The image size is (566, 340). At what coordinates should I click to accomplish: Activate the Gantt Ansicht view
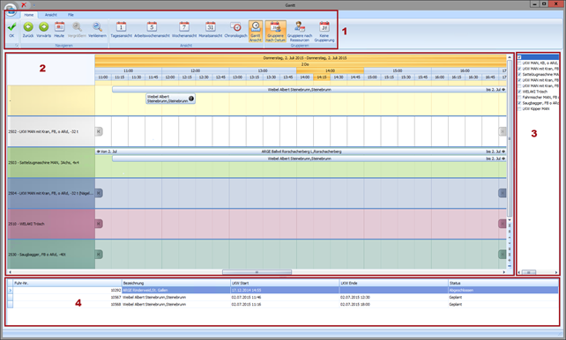pos(256,31)
